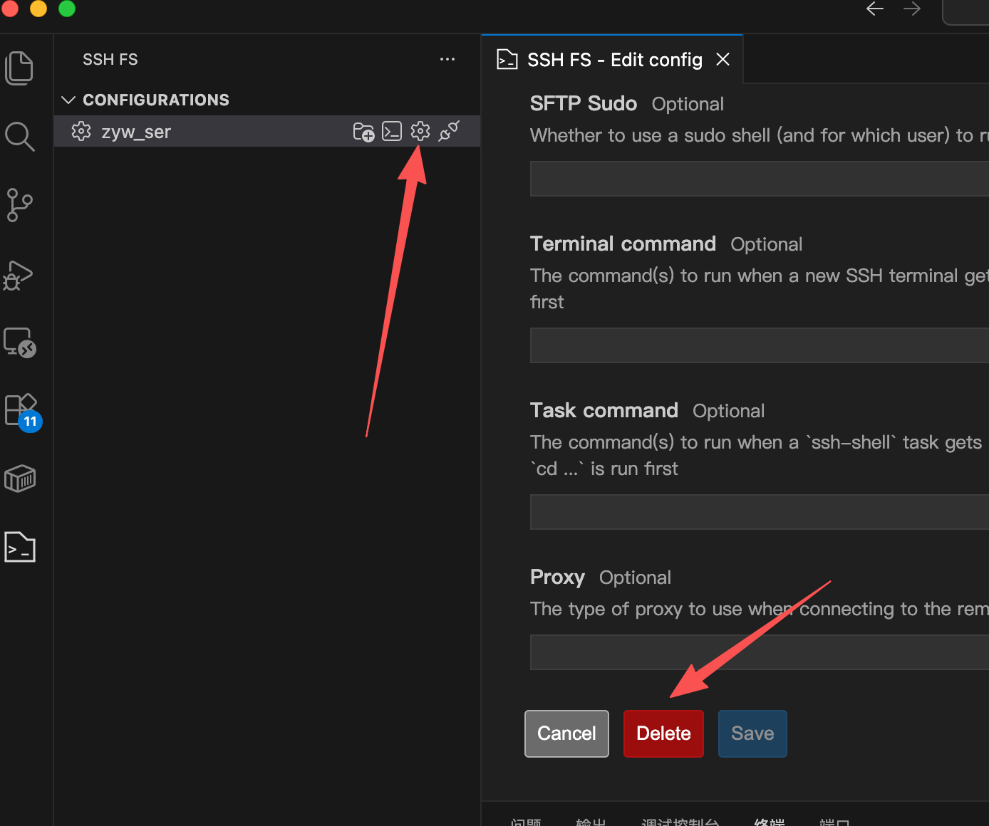The height and width of the screenshot is (826, 989).
Task: Click the Cancel button
Action: point(566,733)
